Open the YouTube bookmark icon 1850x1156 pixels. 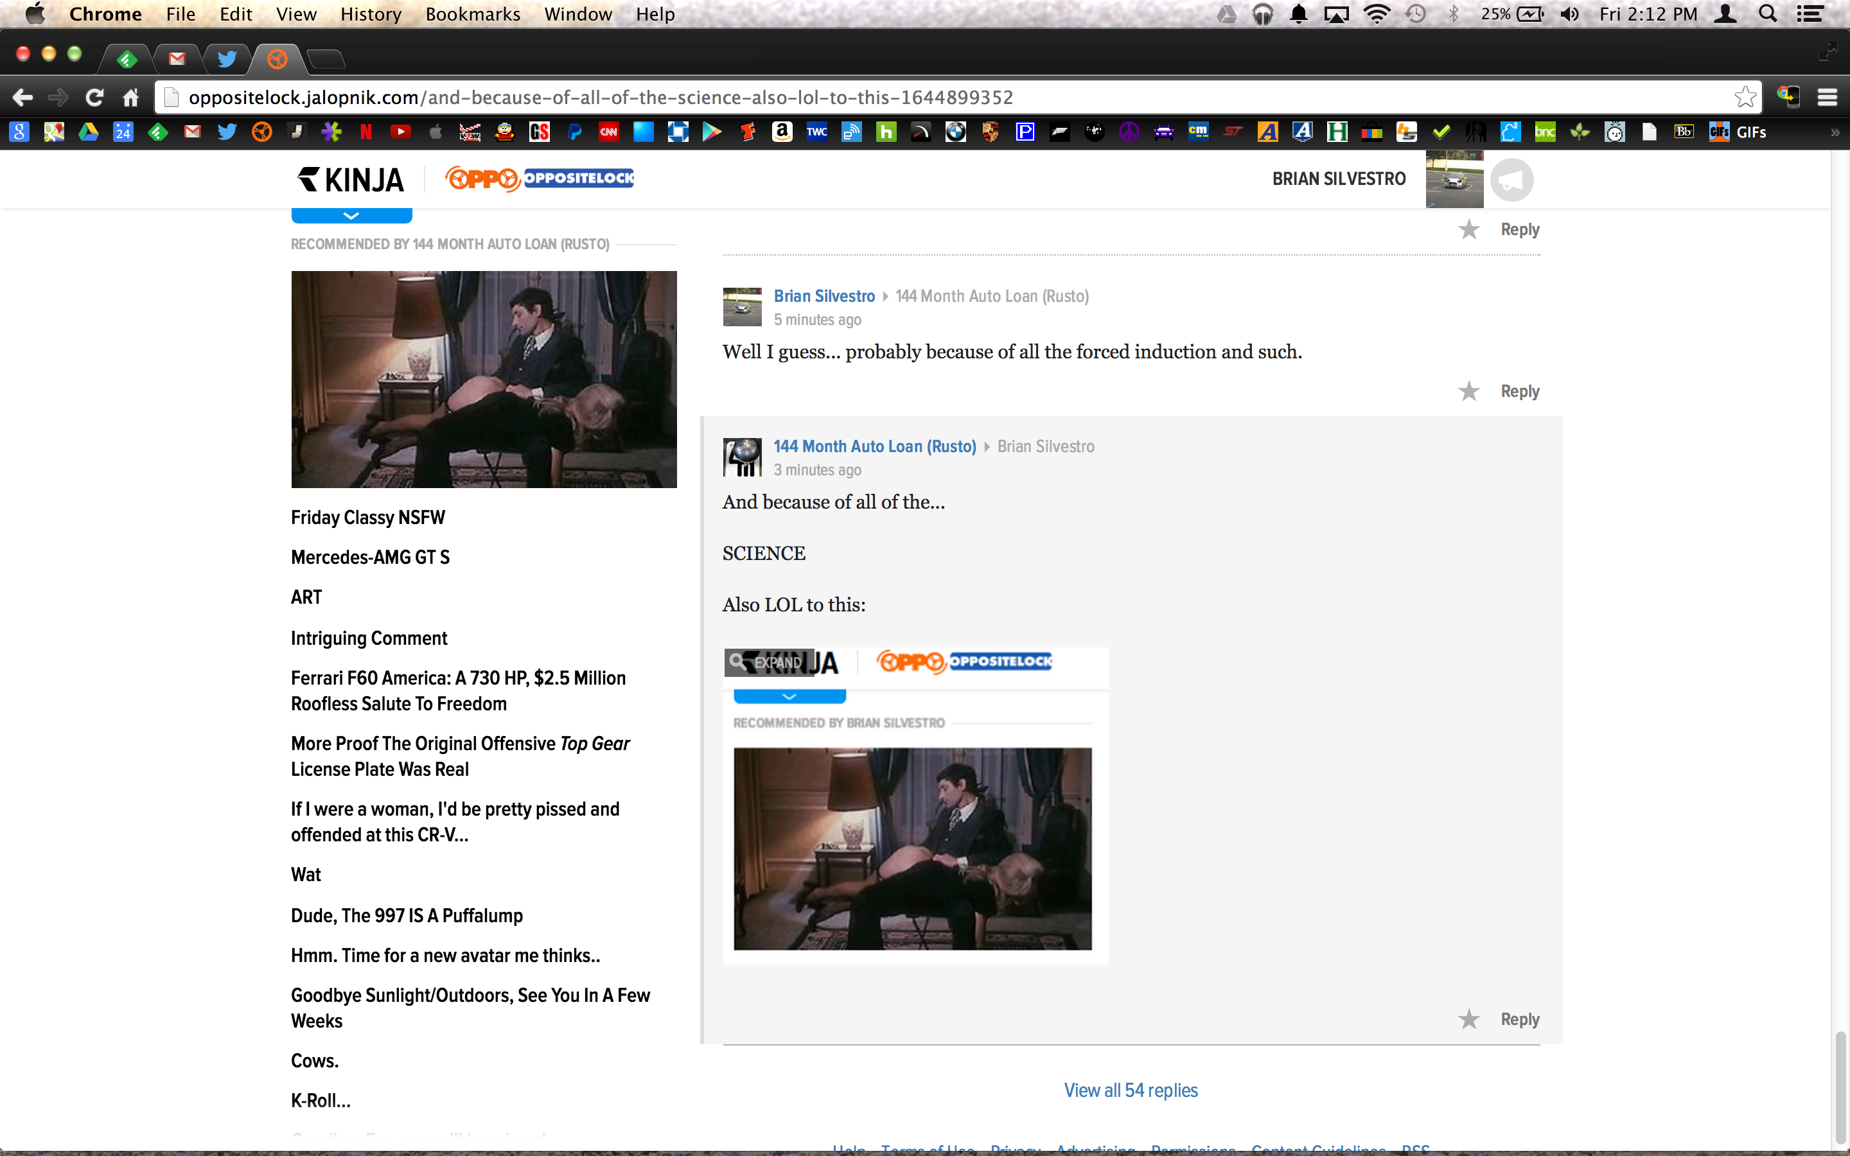[x=401, y=132]
